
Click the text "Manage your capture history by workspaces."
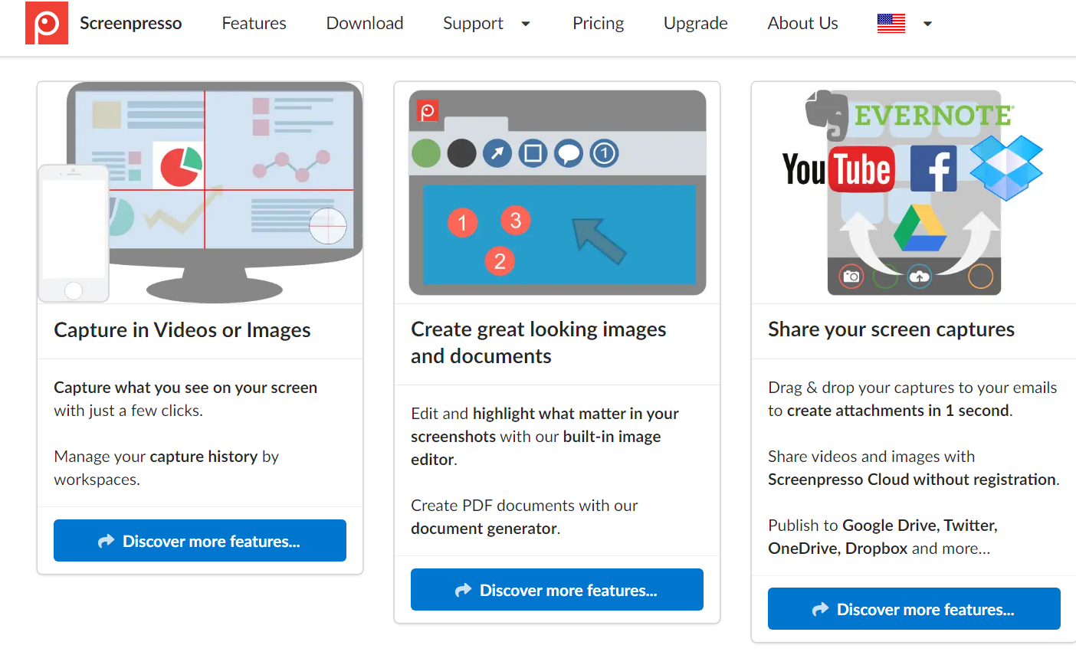[x=166, y=468]
